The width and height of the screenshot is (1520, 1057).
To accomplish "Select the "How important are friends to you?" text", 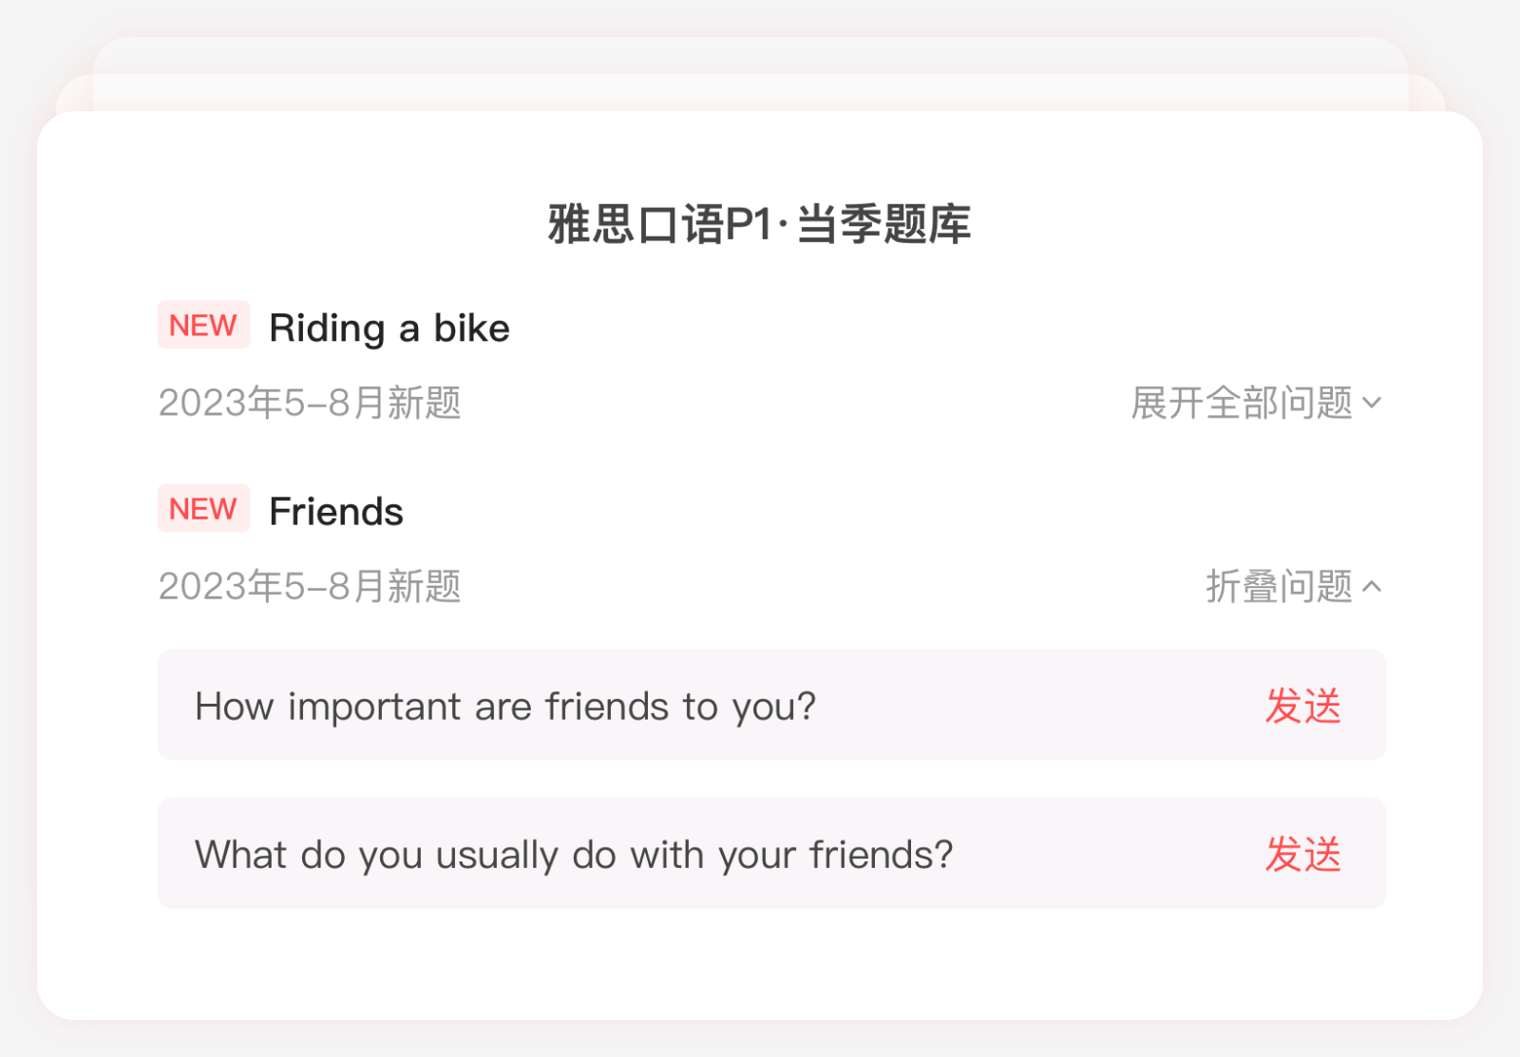I will 505,707.
